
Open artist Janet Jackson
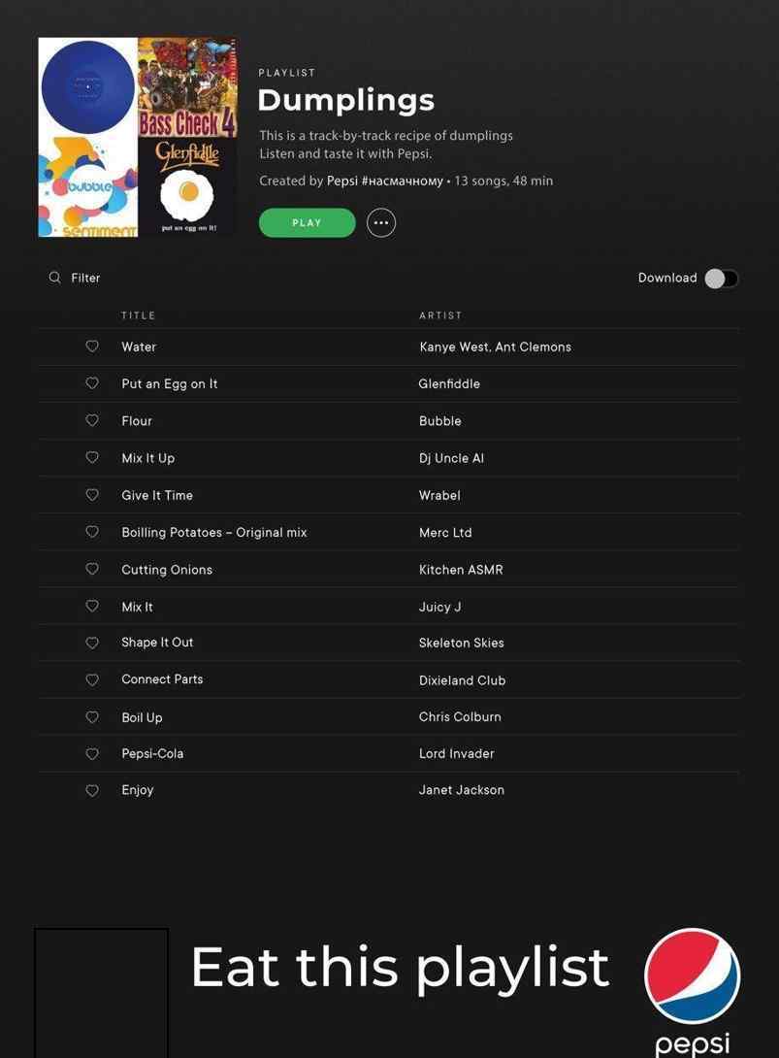pyautogui.click(x=462, y=790)
